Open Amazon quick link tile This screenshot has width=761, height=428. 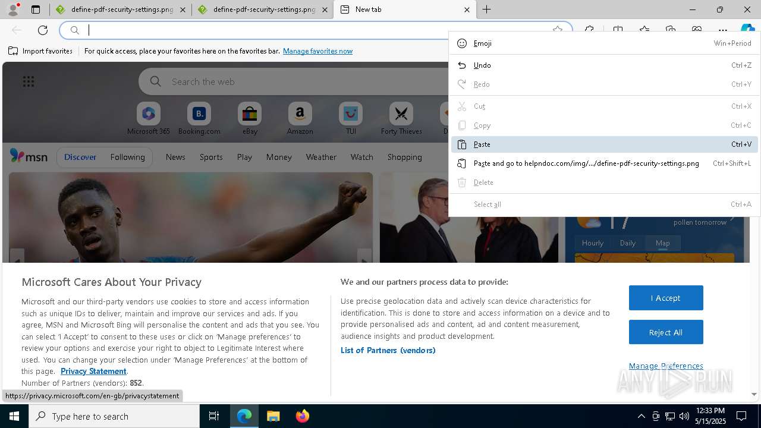click(300, 118)
